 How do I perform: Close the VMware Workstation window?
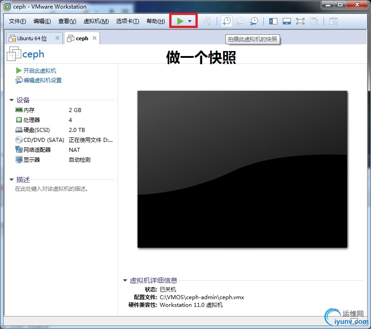click(357, 5)
